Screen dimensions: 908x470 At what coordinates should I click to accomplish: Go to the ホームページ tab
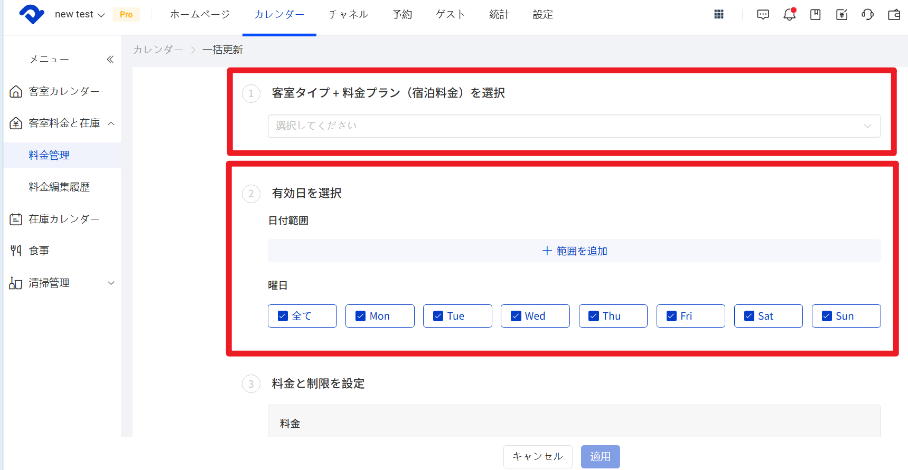[200, 14]
